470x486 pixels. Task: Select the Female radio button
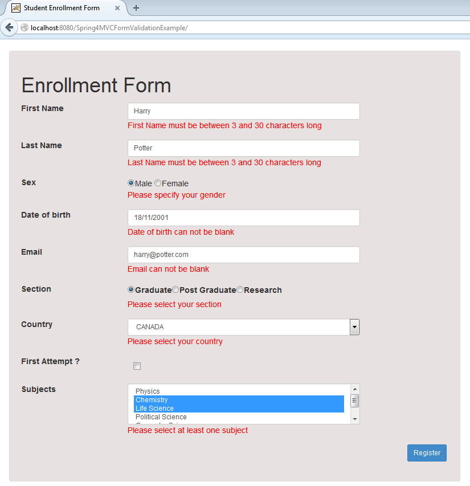point(157,183)
